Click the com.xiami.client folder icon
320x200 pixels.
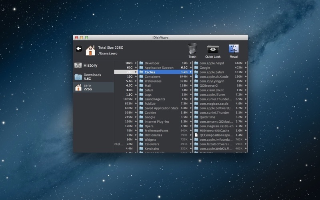click(x=196, y=90)
